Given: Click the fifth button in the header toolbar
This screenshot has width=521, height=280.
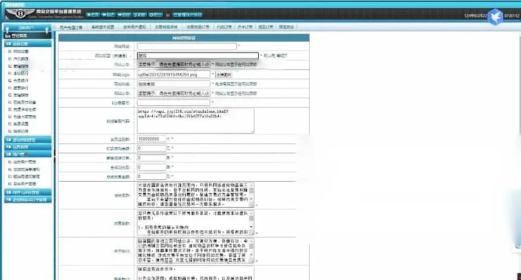Looking at the screenshot, I should [156, 14].
